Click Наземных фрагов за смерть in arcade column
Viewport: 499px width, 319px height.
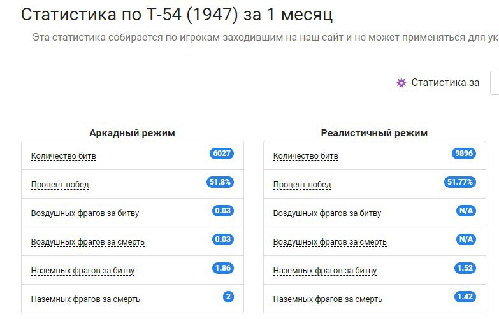point(85,299)
